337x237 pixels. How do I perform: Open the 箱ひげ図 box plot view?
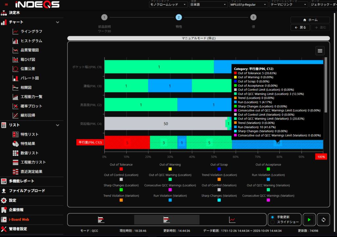[x=28, y=60]
